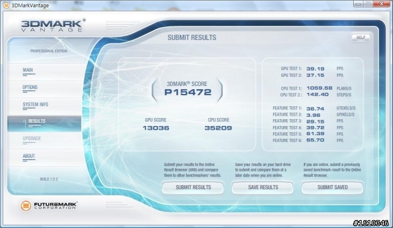This screenshot has width=393, height=228.
Task: Click GPU TEST 1 value 39.19
Action: pyautogui.click(x=315, y=69)
